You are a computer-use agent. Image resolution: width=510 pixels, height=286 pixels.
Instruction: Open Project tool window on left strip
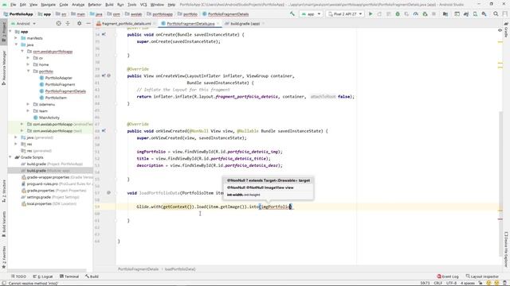click(x=3, y=32)
